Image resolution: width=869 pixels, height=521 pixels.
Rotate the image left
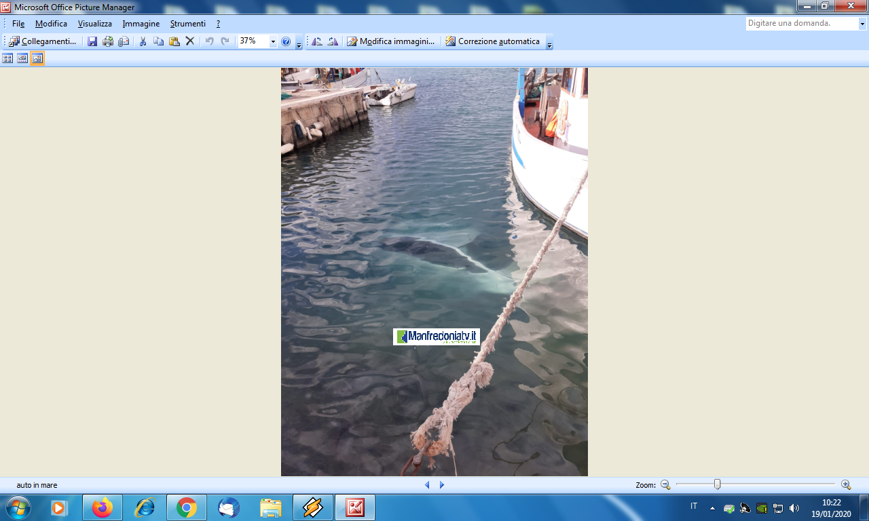point(317,41)
